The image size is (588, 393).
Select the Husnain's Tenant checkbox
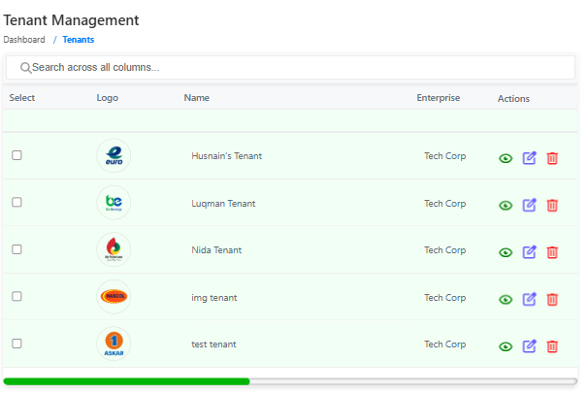click(x=16, y=155)
